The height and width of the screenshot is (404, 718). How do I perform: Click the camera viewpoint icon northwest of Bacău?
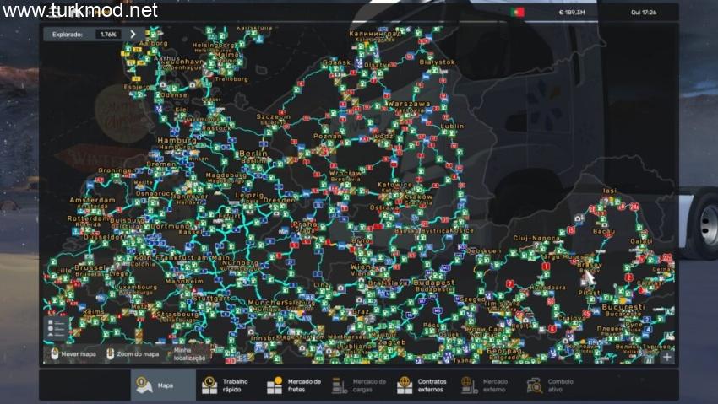point(579,218)
